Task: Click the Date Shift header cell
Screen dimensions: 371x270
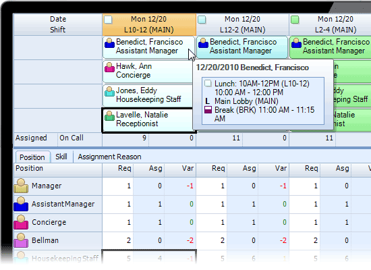Action: pyautogui.click(x=58, y=24)
